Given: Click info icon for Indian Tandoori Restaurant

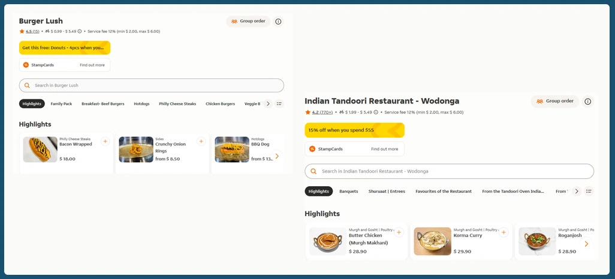Looking at the screenshot, I should coord(587,101).
